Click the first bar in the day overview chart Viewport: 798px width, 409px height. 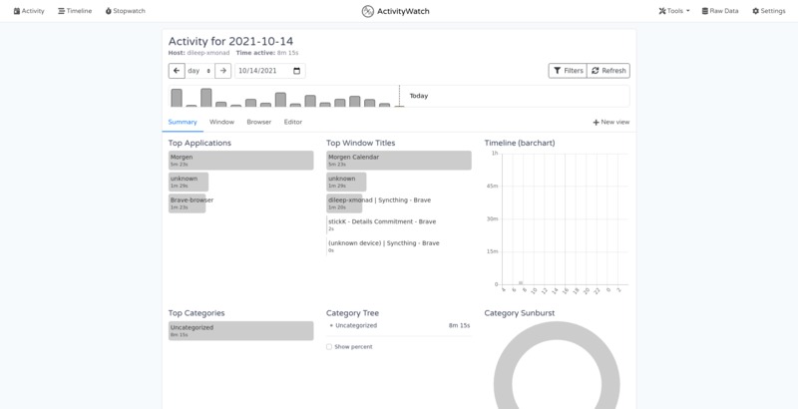(177, 98)
